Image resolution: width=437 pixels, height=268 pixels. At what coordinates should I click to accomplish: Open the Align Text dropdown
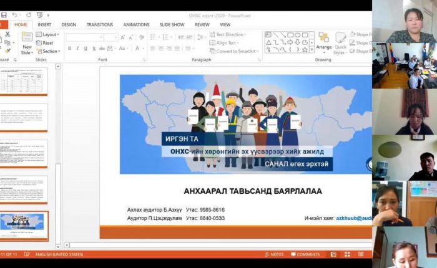pyautogui.click(x=224, y=43)
